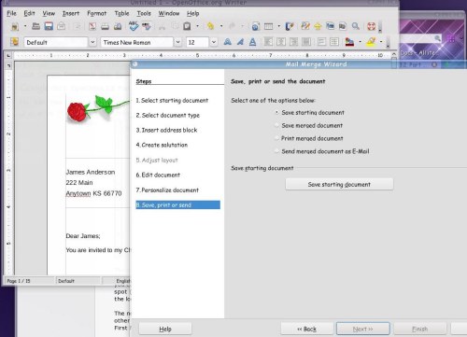This screenshot has width=467, height=337.
Task: Click the Align Left icon
Action: click(268, 42)
